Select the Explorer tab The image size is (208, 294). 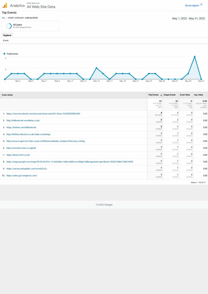coord(7,35)
